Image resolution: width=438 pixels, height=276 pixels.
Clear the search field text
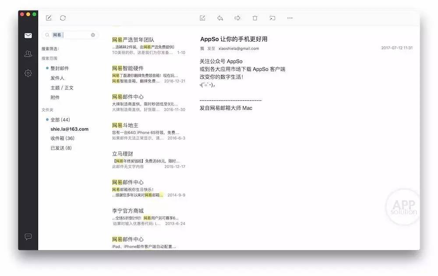point(93,35)
